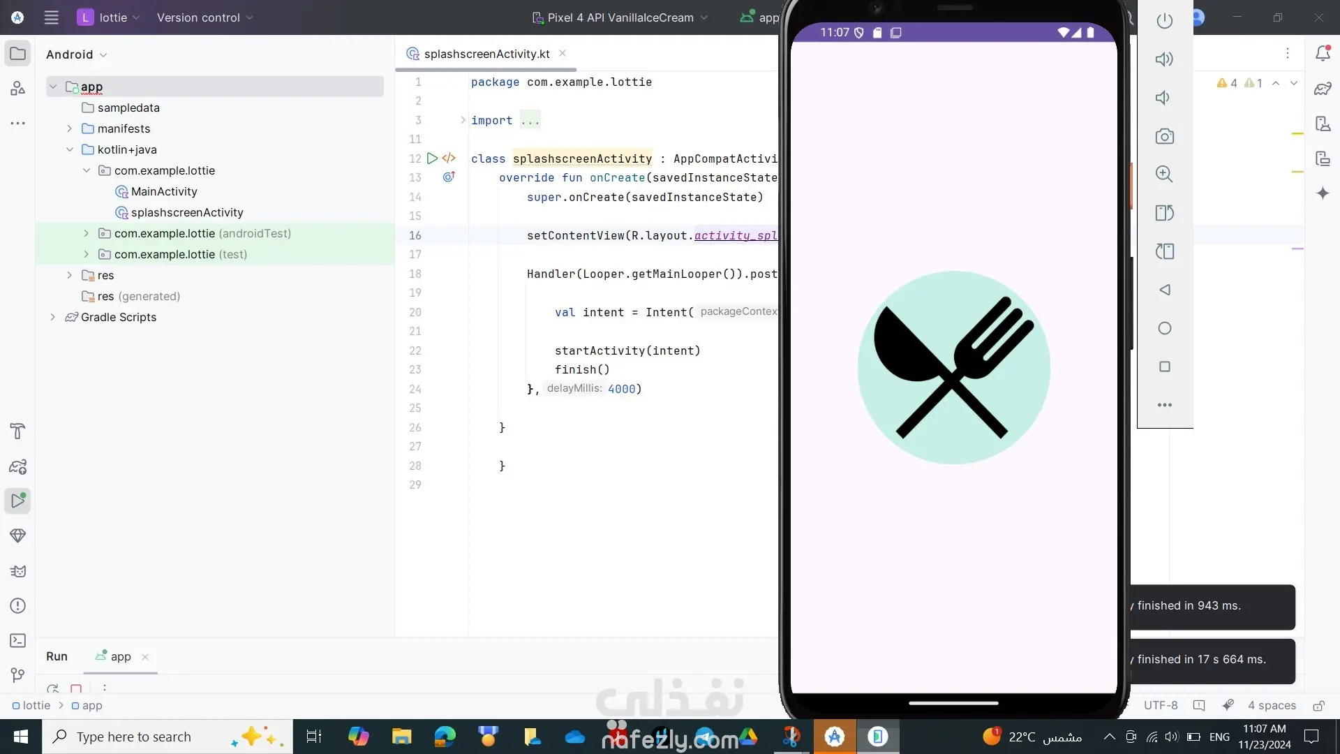Screen dimensions: 1340x754
Task: Open Android project view dropdown
Action: pyautogui.click(x=76, y=54)
